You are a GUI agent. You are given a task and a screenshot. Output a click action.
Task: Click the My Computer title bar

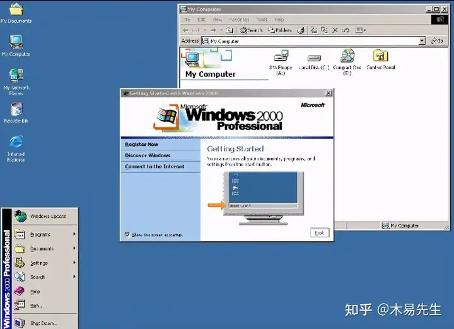pos(303,9)
